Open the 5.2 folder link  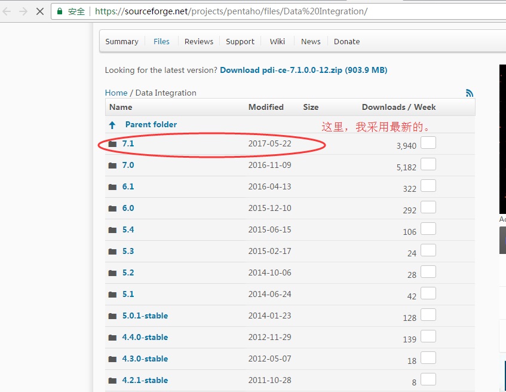pyautogui.click(x=128, y=273)
